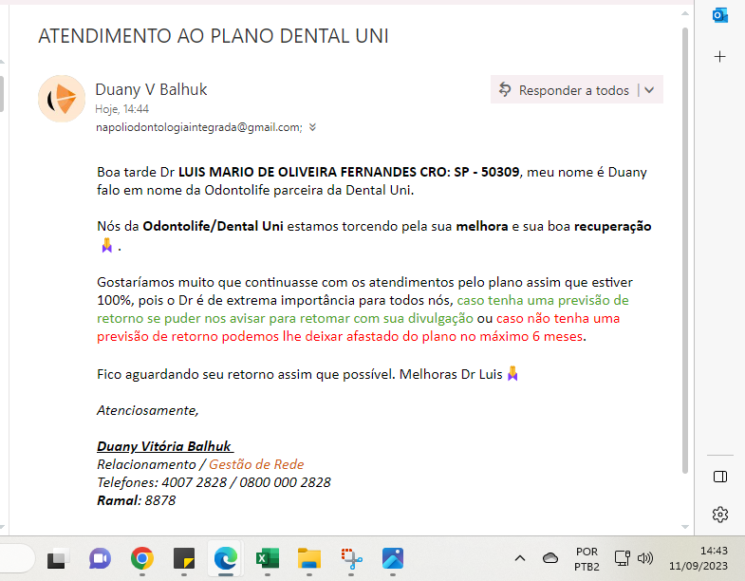Screen dimensions: 745x581
Task: Click the bold text Odontolife/Dental Uni
Action: coord(213,226)
